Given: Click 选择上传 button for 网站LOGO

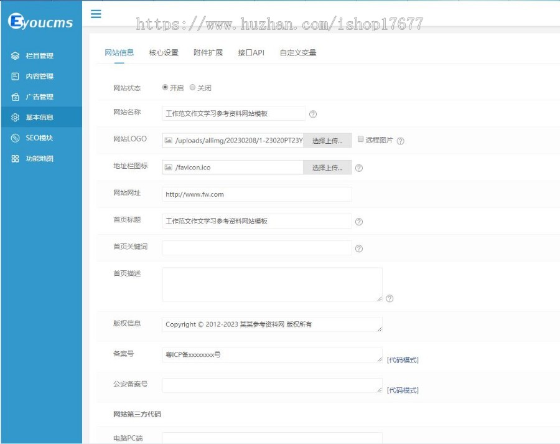Looking at the screenshot, I should [x=327, y=141].
